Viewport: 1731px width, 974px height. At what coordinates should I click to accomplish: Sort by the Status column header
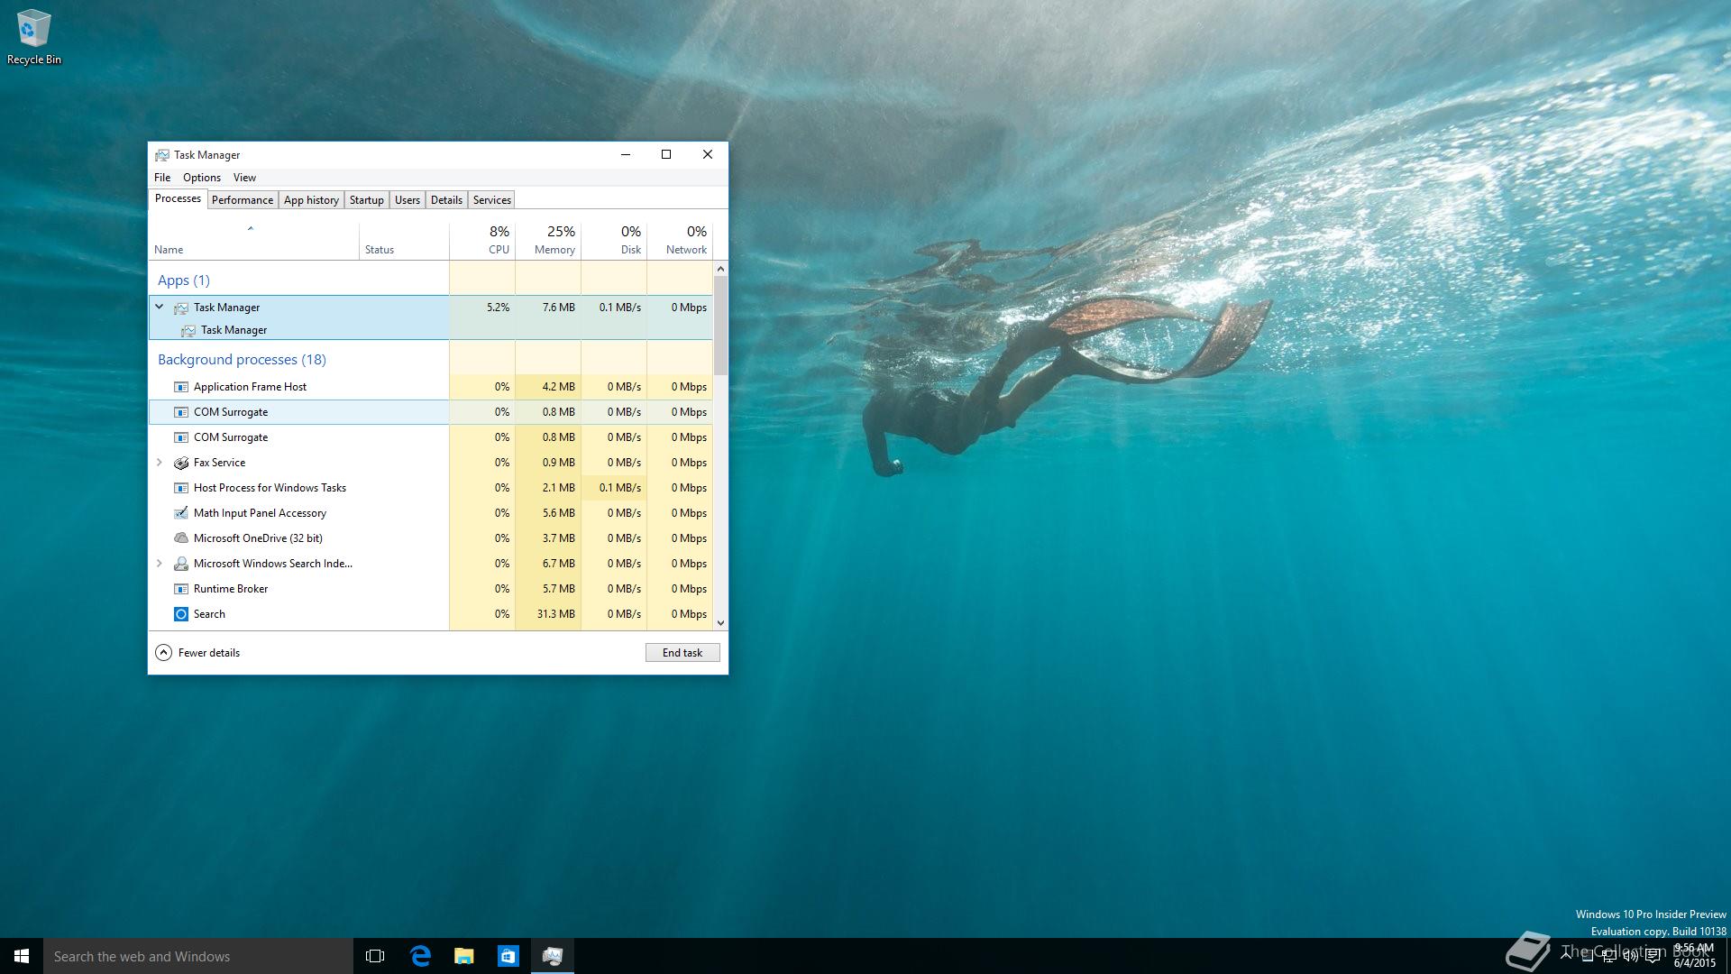pyautogui.click(x=404, y=241)
